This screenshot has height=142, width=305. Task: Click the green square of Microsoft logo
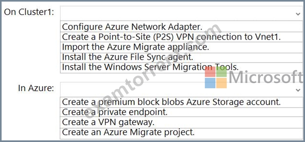(x=221, y=72)
